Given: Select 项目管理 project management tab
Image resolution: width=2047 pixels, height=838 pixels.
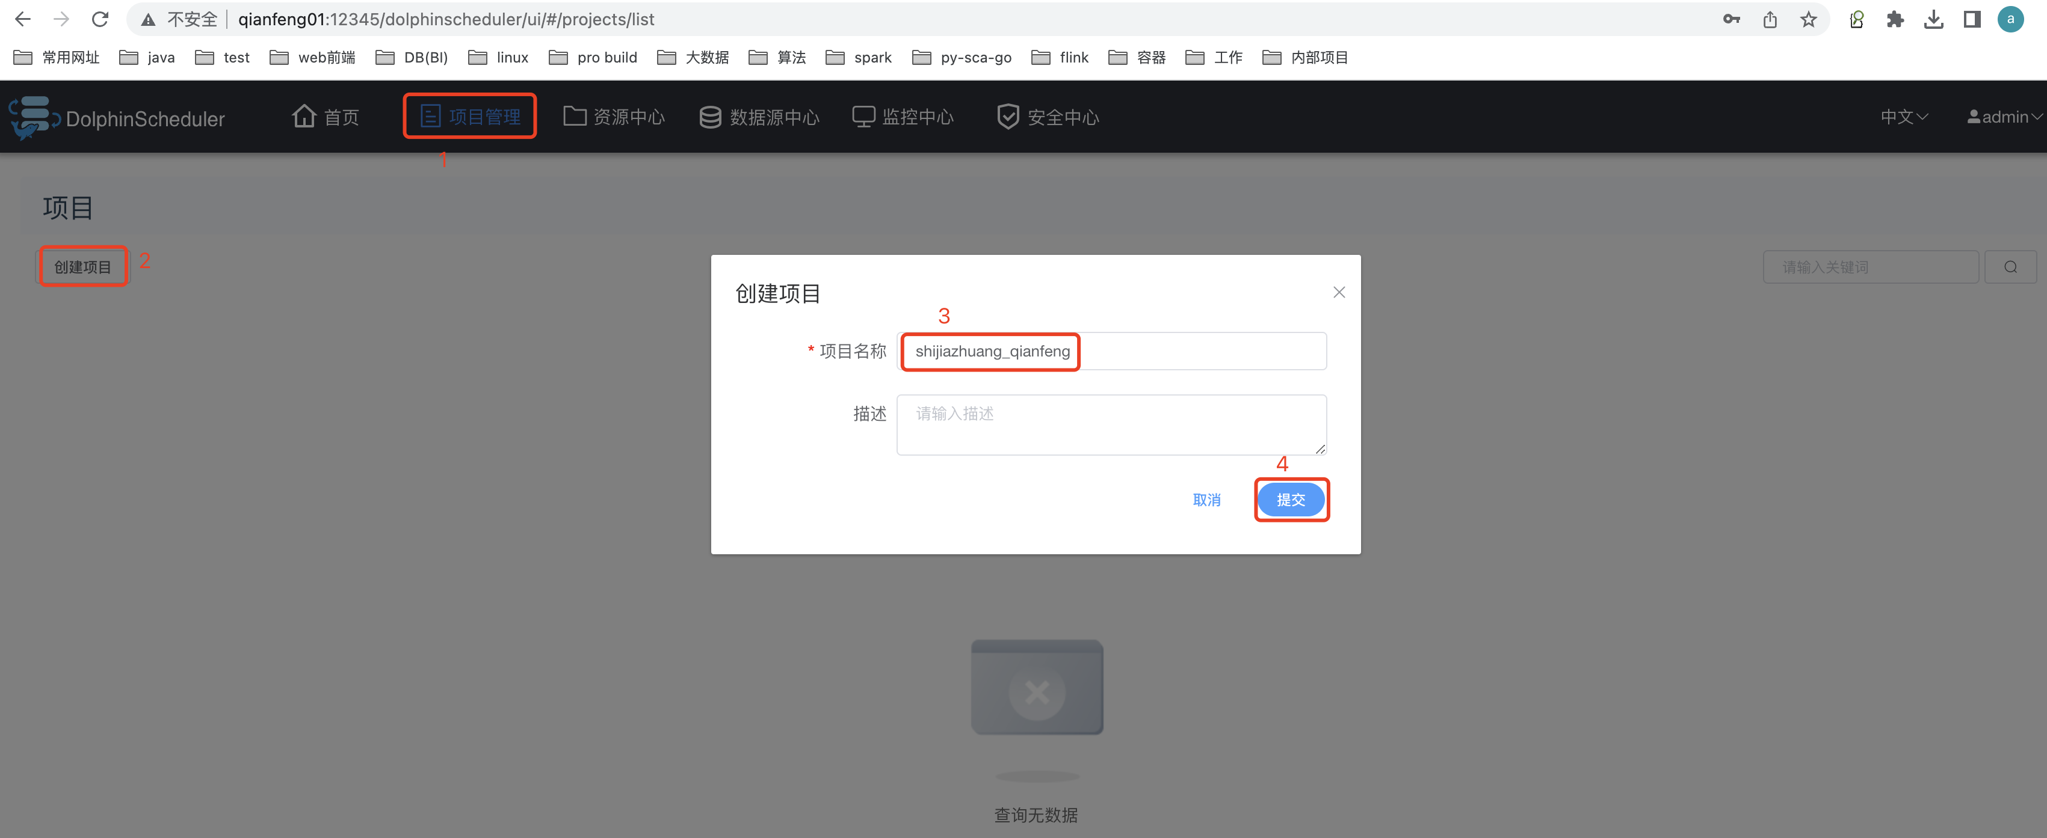Looking at the screenshot, I should (x=470, y=117).
